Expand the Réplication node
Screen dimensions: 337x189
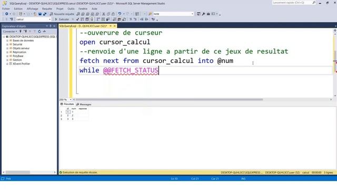[7, 52]
